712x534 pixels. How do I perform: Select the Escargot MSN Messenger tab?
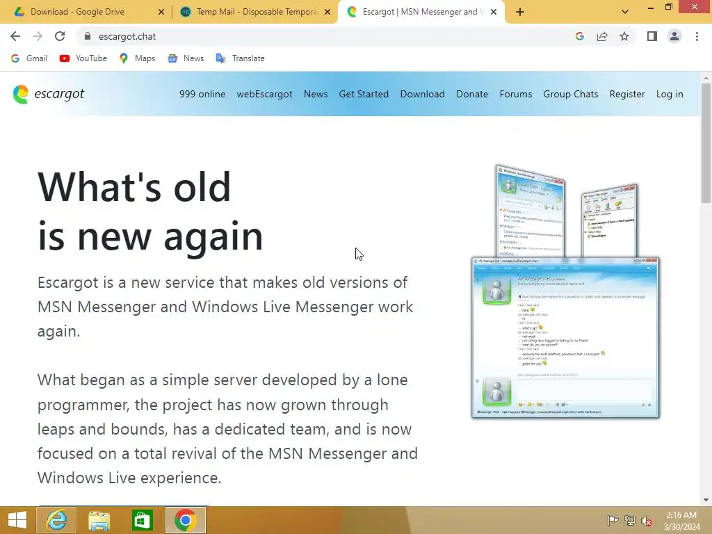click(x=421, y=12)
